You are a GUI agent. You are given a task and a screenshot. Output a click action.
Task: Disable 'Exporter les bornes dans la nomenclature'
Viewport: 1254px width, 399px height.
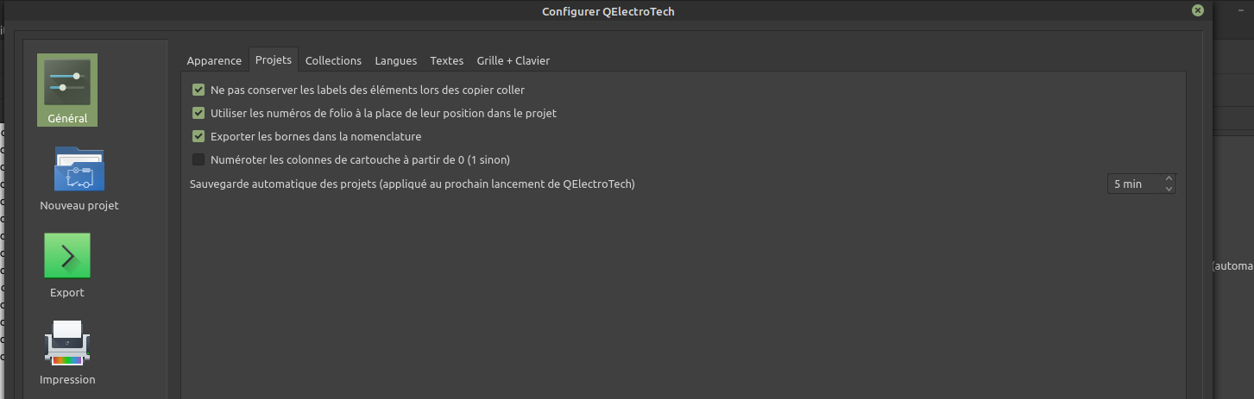198,136
